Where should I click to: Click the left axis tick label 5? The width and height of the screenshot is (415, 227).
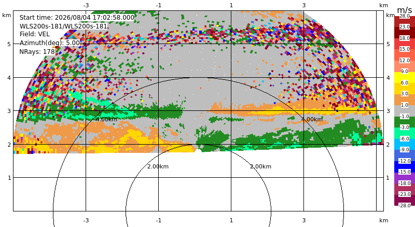pyautogui.click(x=9, y=44)
